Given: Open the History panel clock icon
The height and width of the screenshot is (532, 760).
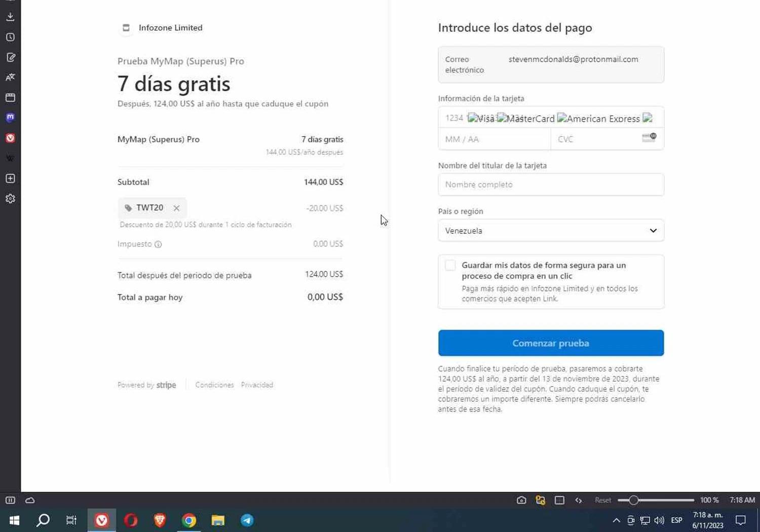Looking at the screenshot, I should pos(10,37).
